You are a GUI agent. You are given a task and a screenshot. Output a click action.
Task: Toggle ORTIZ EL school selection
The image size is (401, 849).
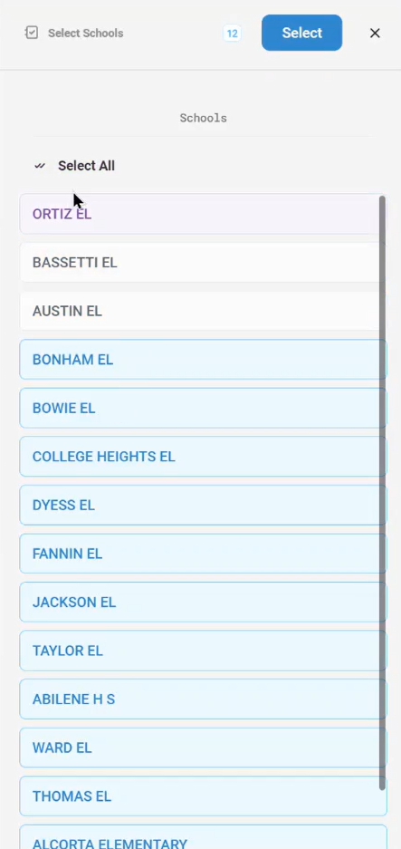click(x=203, y=214)
